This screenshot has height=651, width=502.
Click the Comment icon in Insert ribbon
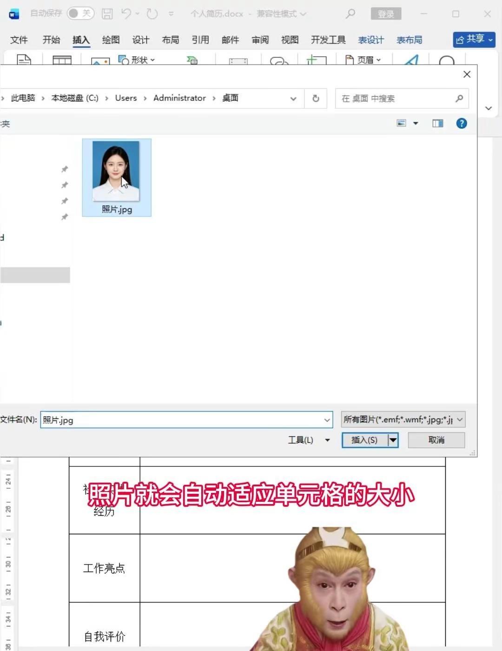[317, 60]
